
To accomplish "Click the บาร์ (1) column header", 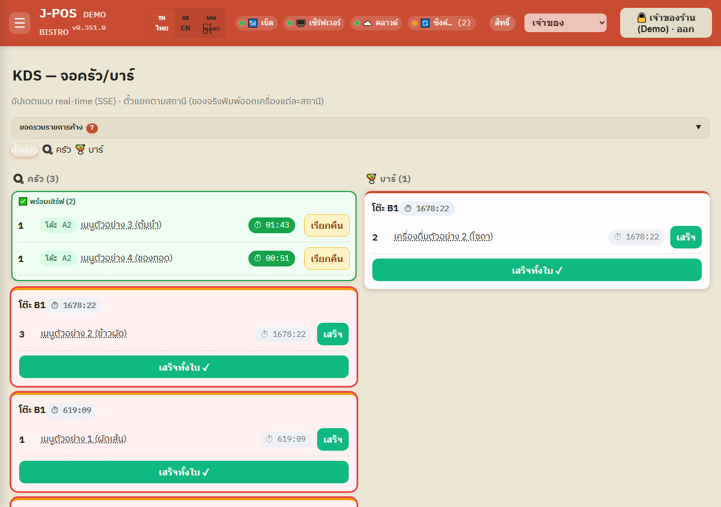I will (389, 179).
